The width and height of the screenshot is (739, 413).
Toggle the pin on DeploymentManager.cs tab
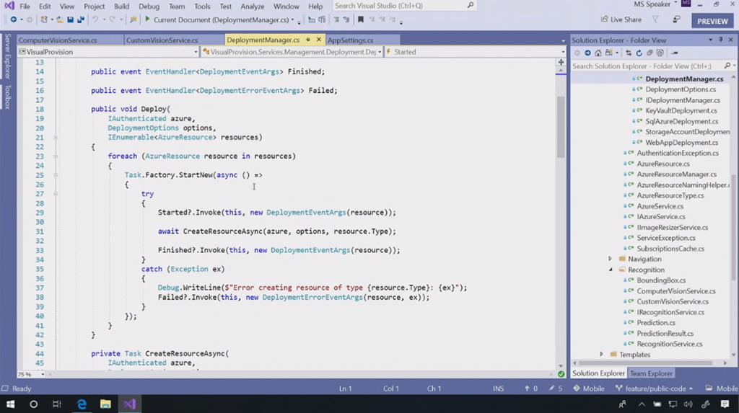coord(308,40)
